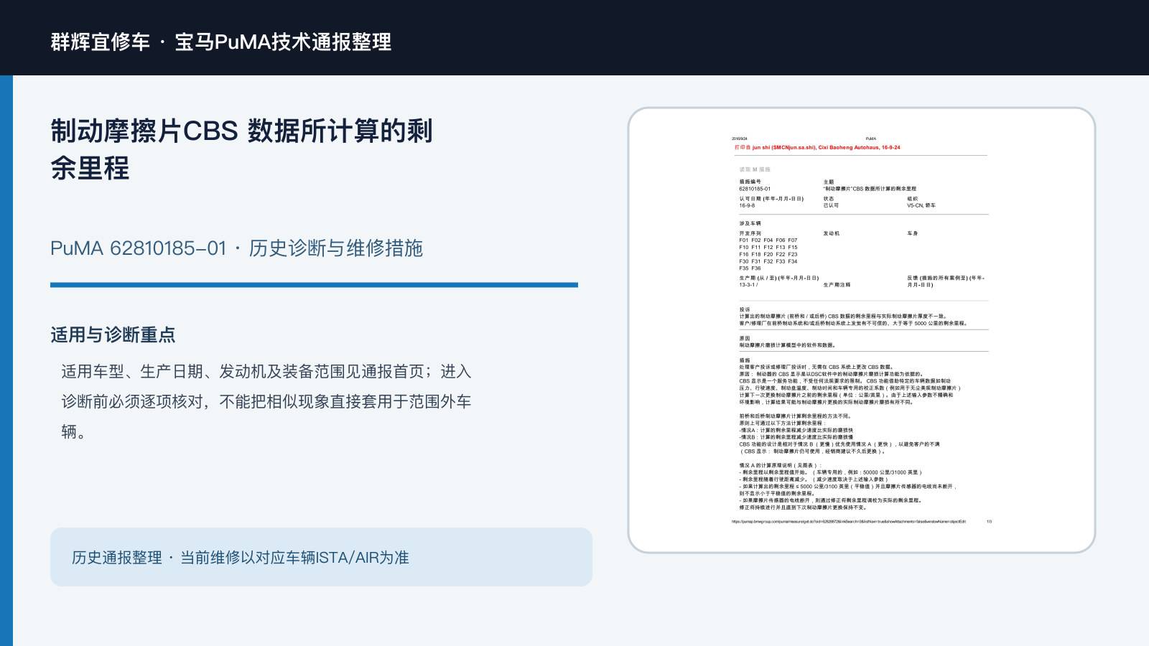Click the 措施 section heading in the document
Image resolution: width=1149 pixels, height=646 pixels.
(x=745, y=360)
